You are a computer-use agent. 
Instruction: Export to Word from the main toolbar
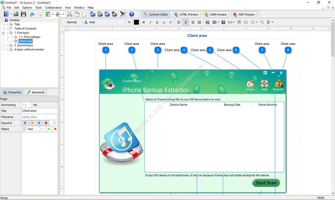(x=107, y=14)
